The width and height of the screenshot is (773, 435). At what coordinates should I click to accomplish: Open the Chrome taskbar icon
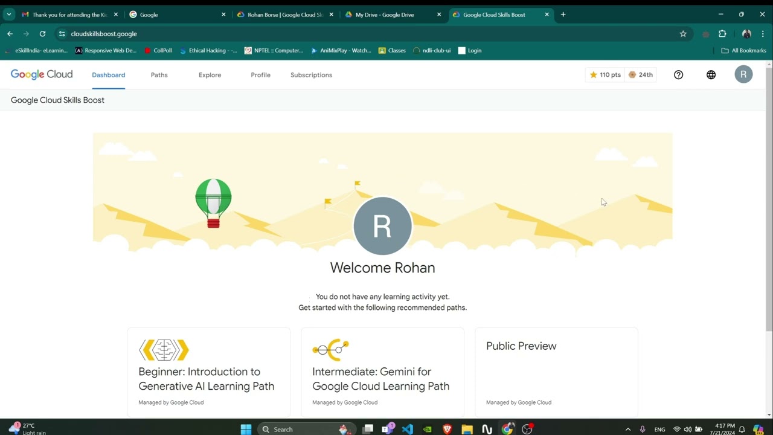point(507,430)
